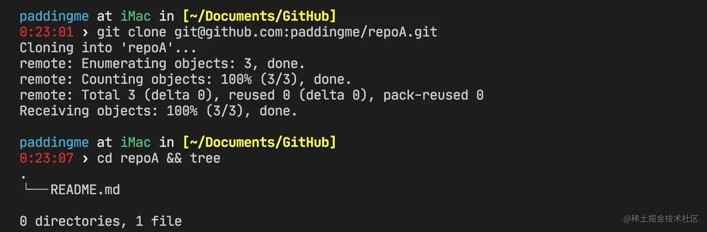Screen dimensions: 707x232
Task: Click the username paddingme in first prompt
Action: 54,17
